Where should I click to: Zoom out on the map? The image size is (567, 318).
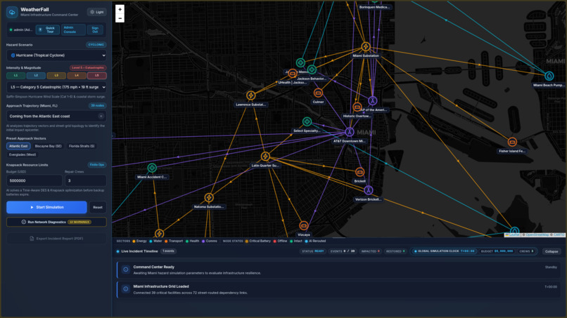[x=120, y=18]
